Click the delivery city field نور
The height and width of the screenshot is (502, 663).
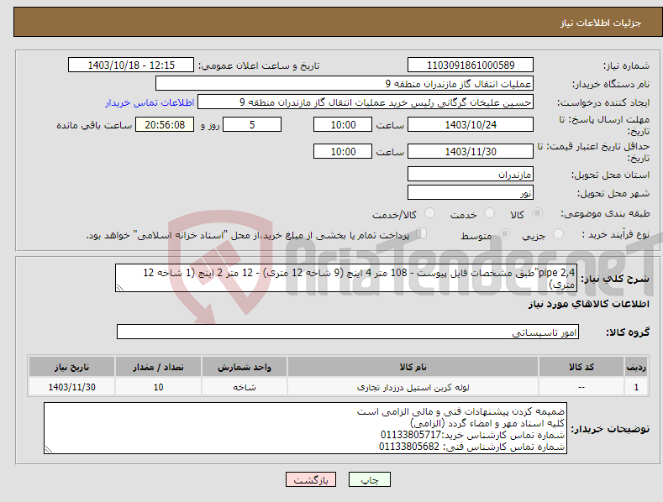[471, 193]
